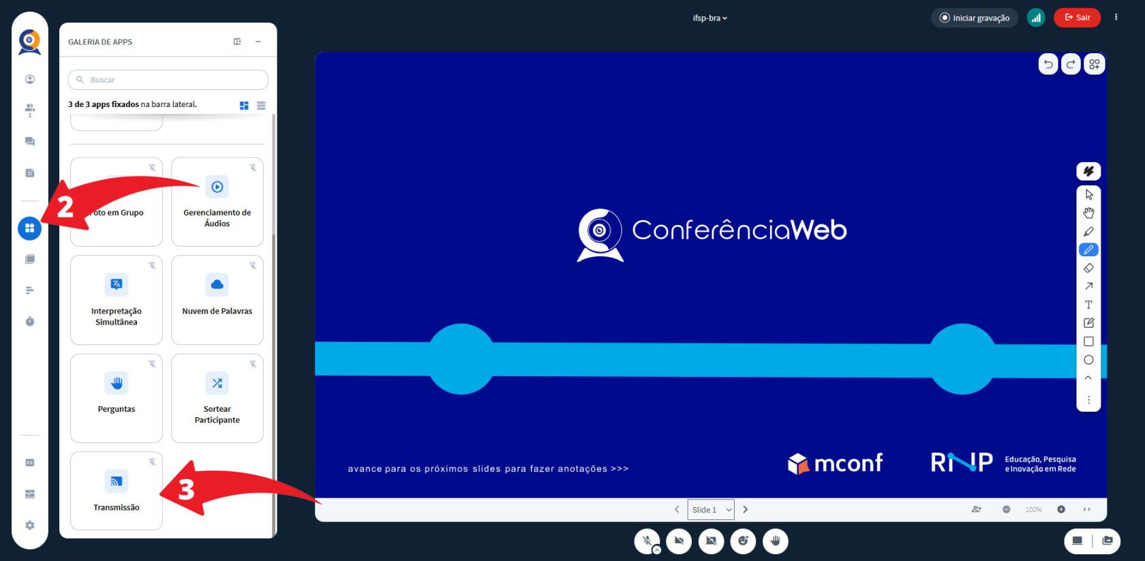Open the Slide 1 dropdown selector
The image size is (1145, 561).
pyautogui.click(x=711, y=510)
